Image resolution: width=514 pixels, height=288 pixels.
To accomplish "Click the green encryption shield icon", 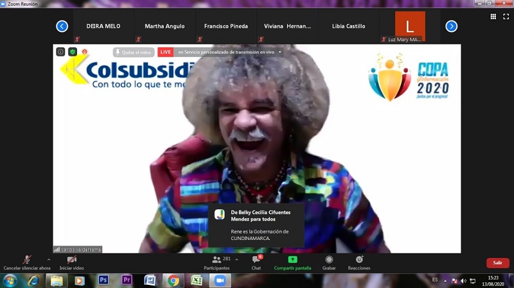I will [x=73, y=52].
